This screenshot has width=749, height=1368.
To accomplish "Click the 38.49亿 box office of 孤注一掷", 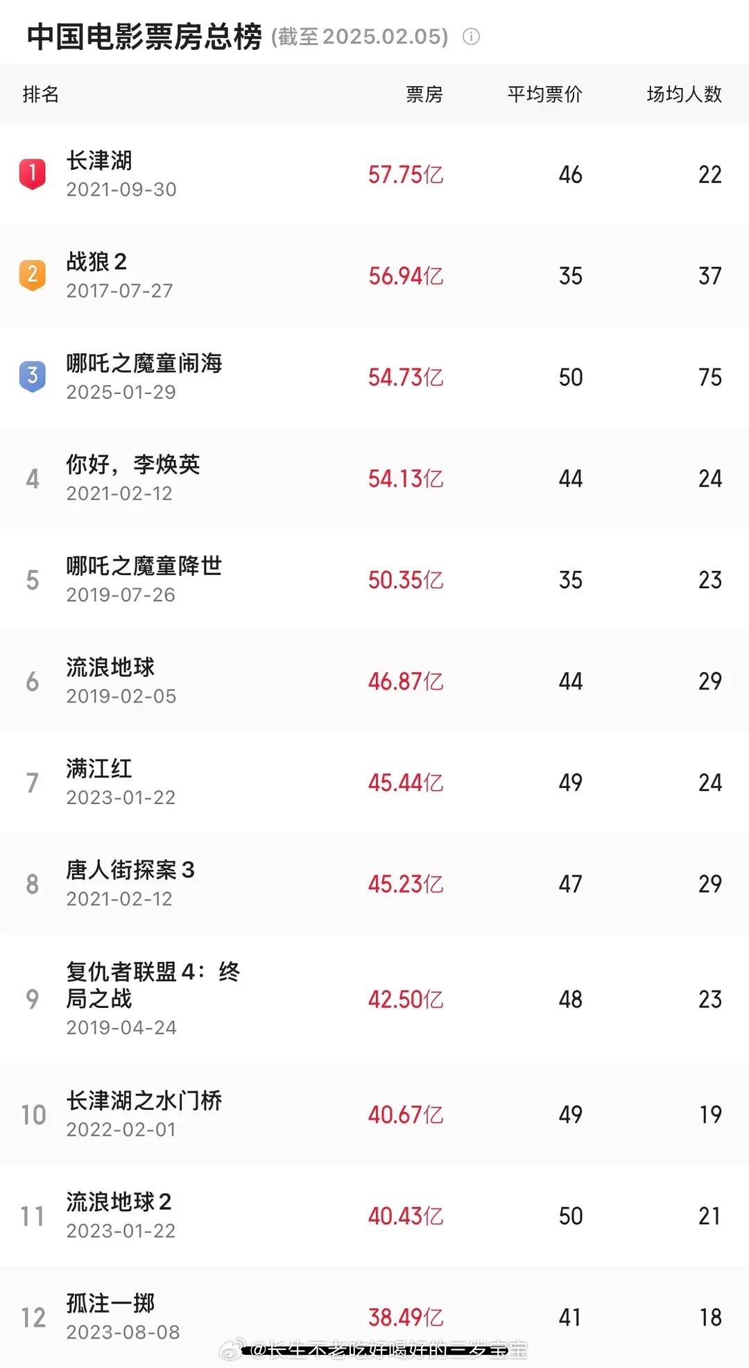I will click(406, 1317).
